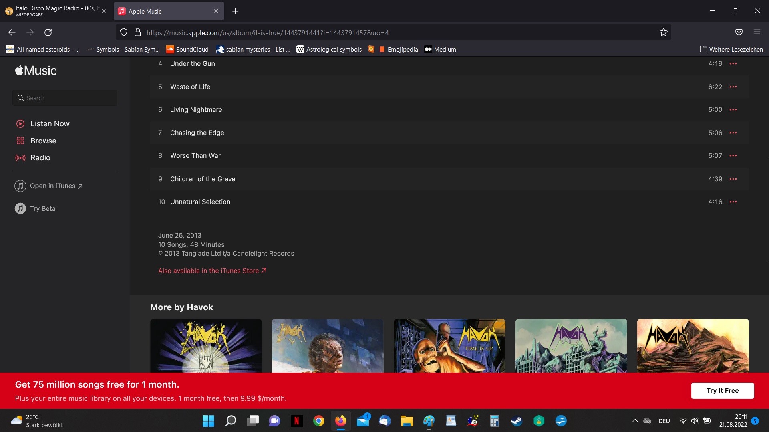Play the track Children of the Grave
This screenshot has width=769, height=432.
[202, 179]
